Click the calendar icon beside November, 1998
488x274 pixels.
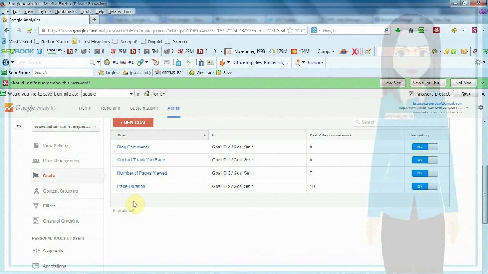coord(228,51)
